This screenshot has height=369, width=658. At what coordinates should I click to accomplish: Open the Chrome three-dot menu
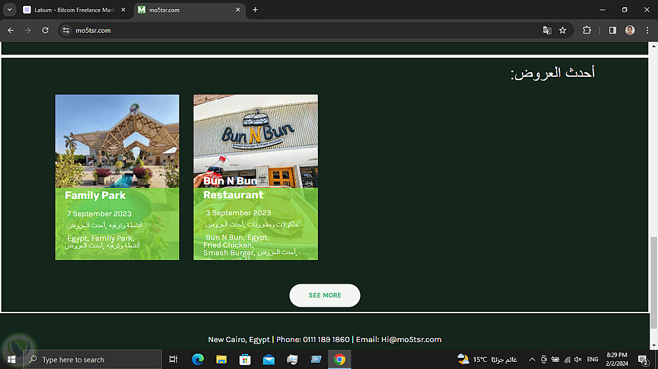coord(647,30)
